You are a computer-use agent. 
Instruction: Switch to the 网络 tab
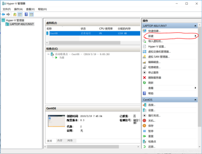point(70,141)
